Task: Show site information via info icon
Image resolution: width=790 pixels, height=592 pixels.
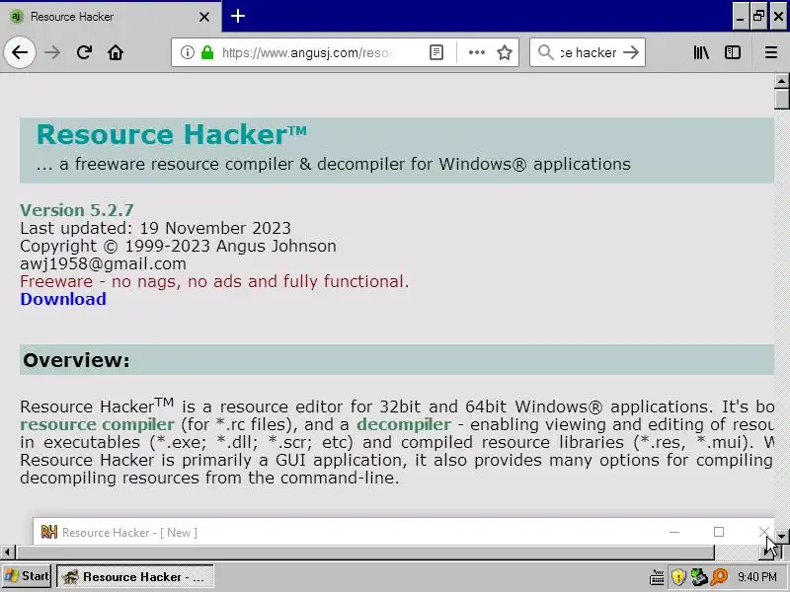Action: [187, 52]
